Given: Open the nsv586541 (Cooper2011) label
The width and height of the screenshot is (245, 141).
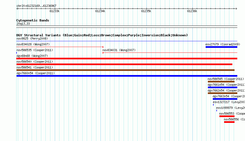Looking at the screenshot, I should [x=35, y=67].
